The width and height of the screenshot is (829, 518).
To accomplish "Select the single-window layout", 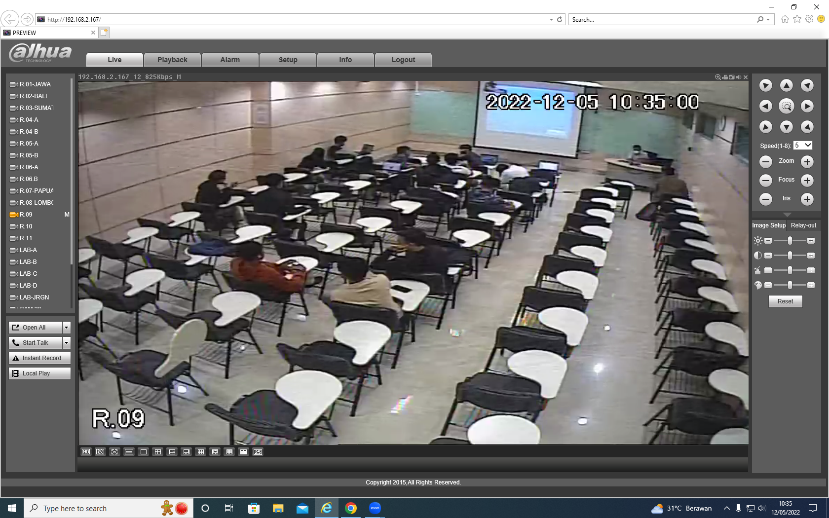I will click(x=144, y=452).
